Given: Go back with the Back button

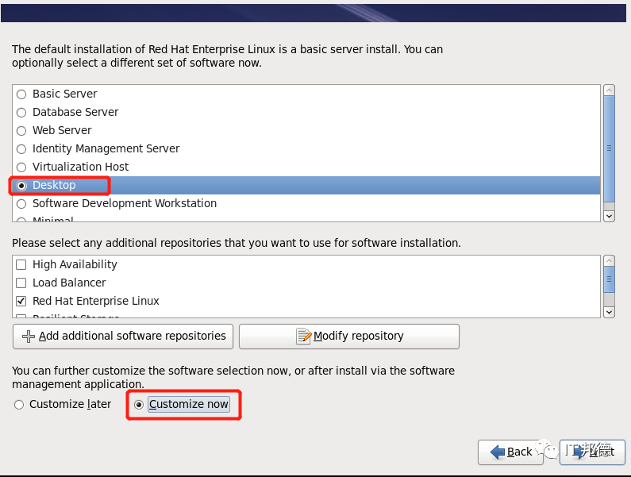Looking at the screenshot, I should [510, 452].
